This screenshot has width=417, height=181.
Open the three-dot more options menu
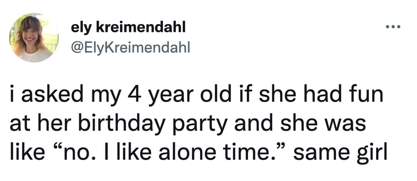(393, 27)
